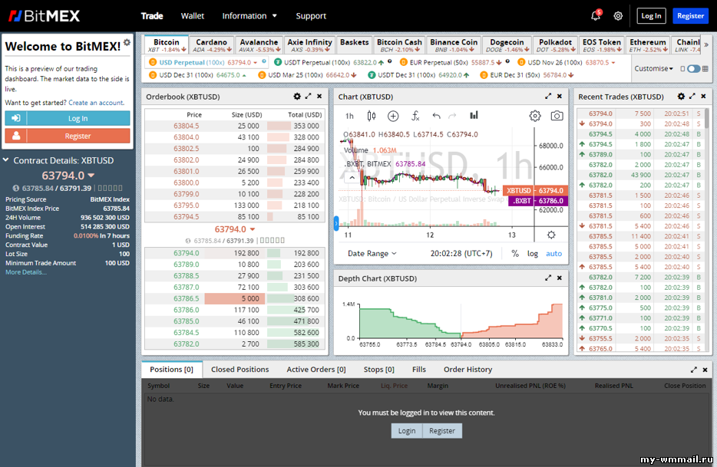Open the notifications bell
Image resolution: width=717 pixels, height=467 pixels.
[x=596, y=15]
